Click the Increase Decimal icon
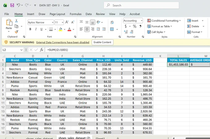Viewport: 210px width, 139px height. (126, 32)
